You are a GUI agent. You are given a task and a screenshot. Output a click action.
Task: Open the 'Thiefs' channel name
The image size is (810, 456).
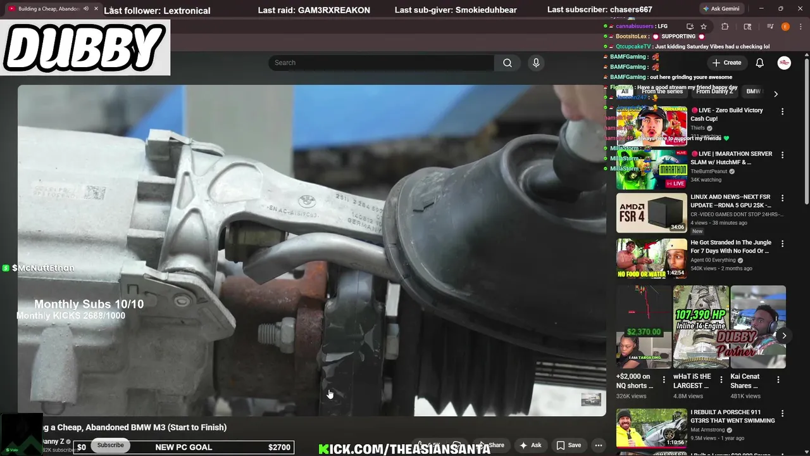697,128
